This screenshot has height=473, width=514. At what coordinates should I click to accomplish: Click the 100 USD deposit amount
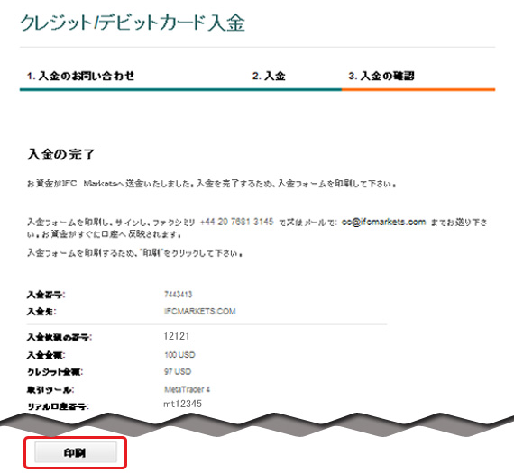pyautogui.click(x=179, y=355)
